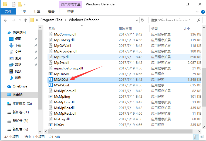Click Program Files in the address breadcrumb

tap(51, 20)
